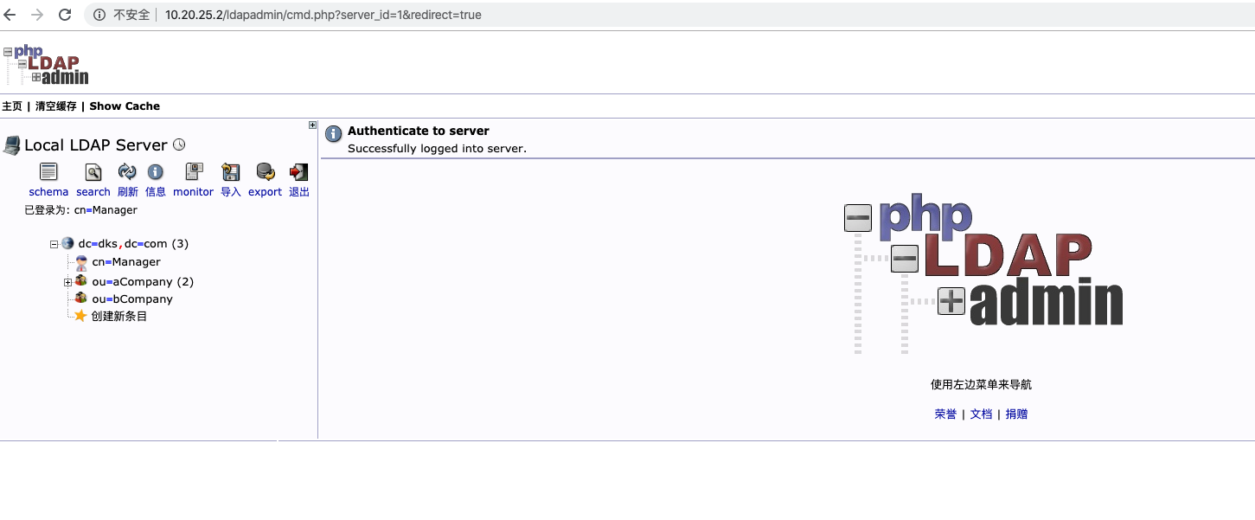Click browser back arrow

10,15
